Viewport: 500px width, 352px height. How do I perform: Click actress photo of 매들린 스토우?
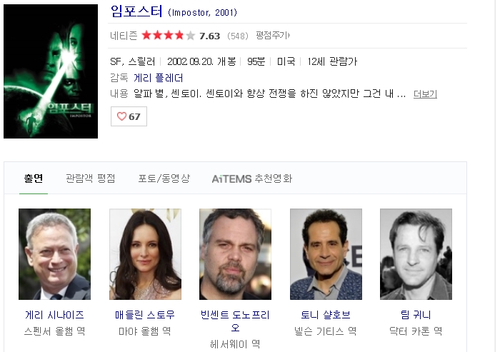point(145,254)
